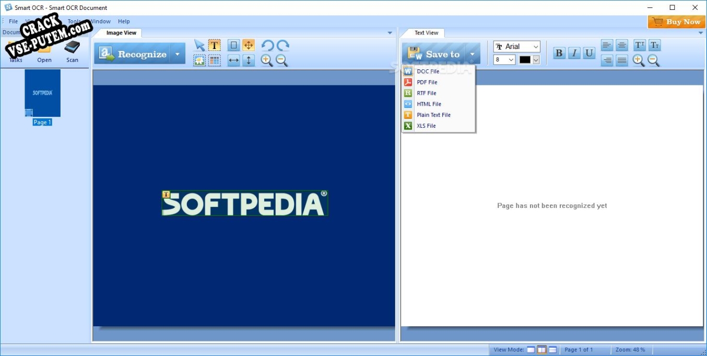Toggle Underline formatting
Screen dimensions: 707x356
(x=590, y=53)
